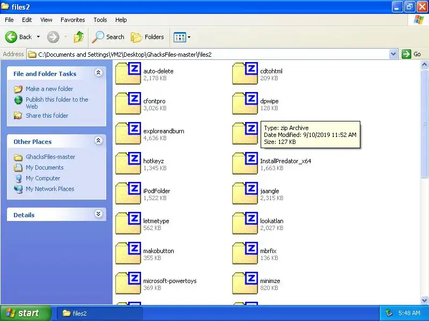Click the system tray network icon

389,313
